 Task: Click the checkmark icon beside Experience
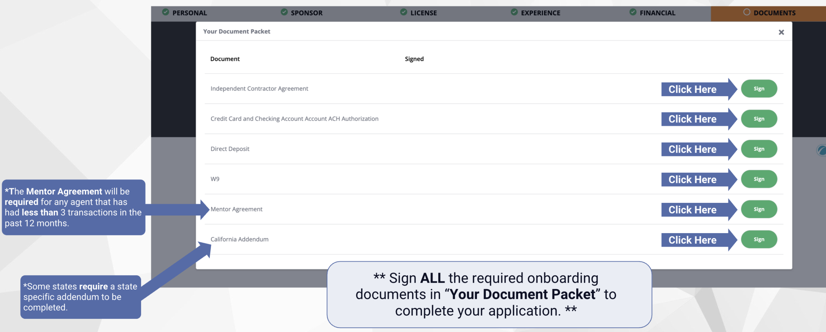click(x=514, y=12)
